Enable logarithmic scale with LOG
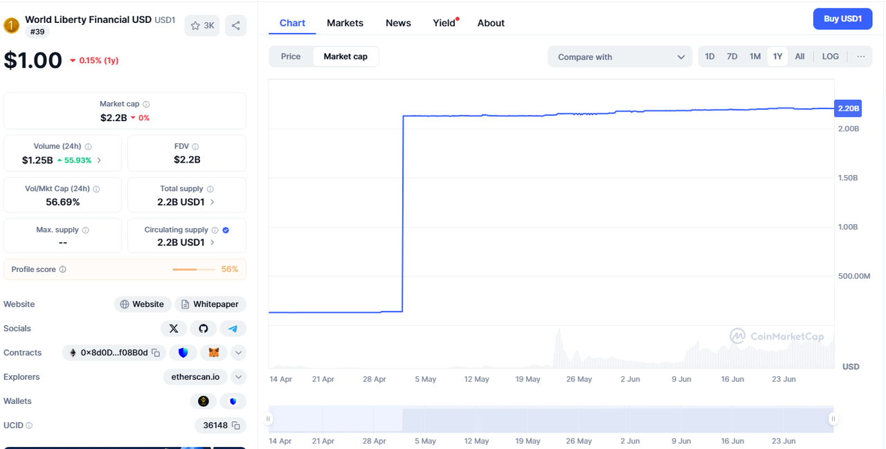This screenshot has width=886, height=449. click(x=830, y=56)
